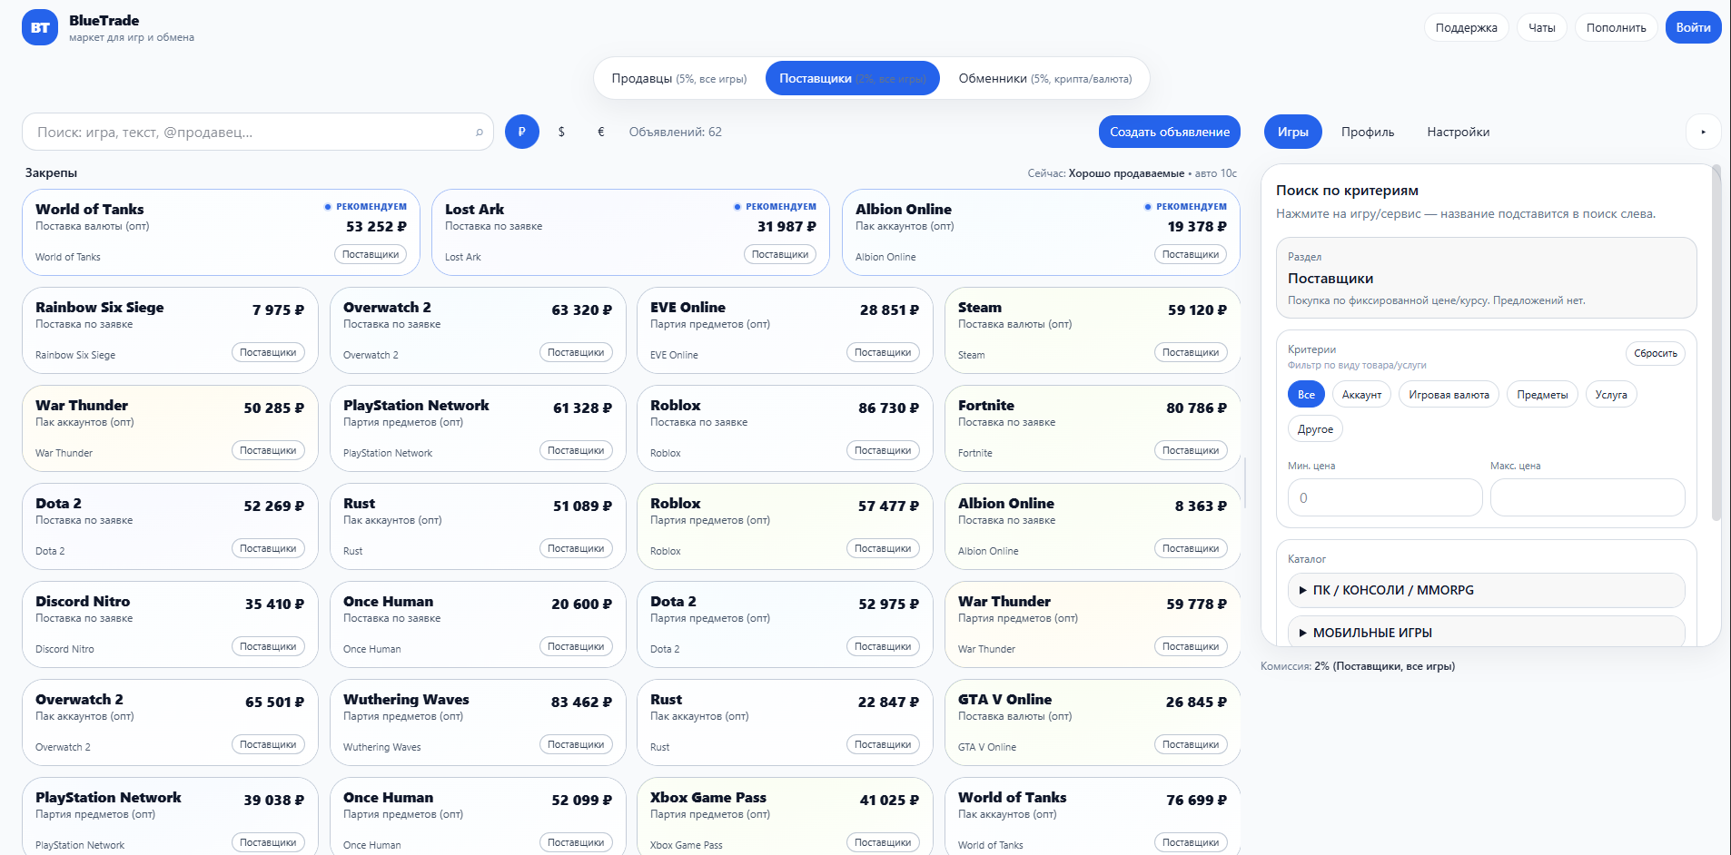
Task: Switch prices to euros (€)
Action: 600,132
